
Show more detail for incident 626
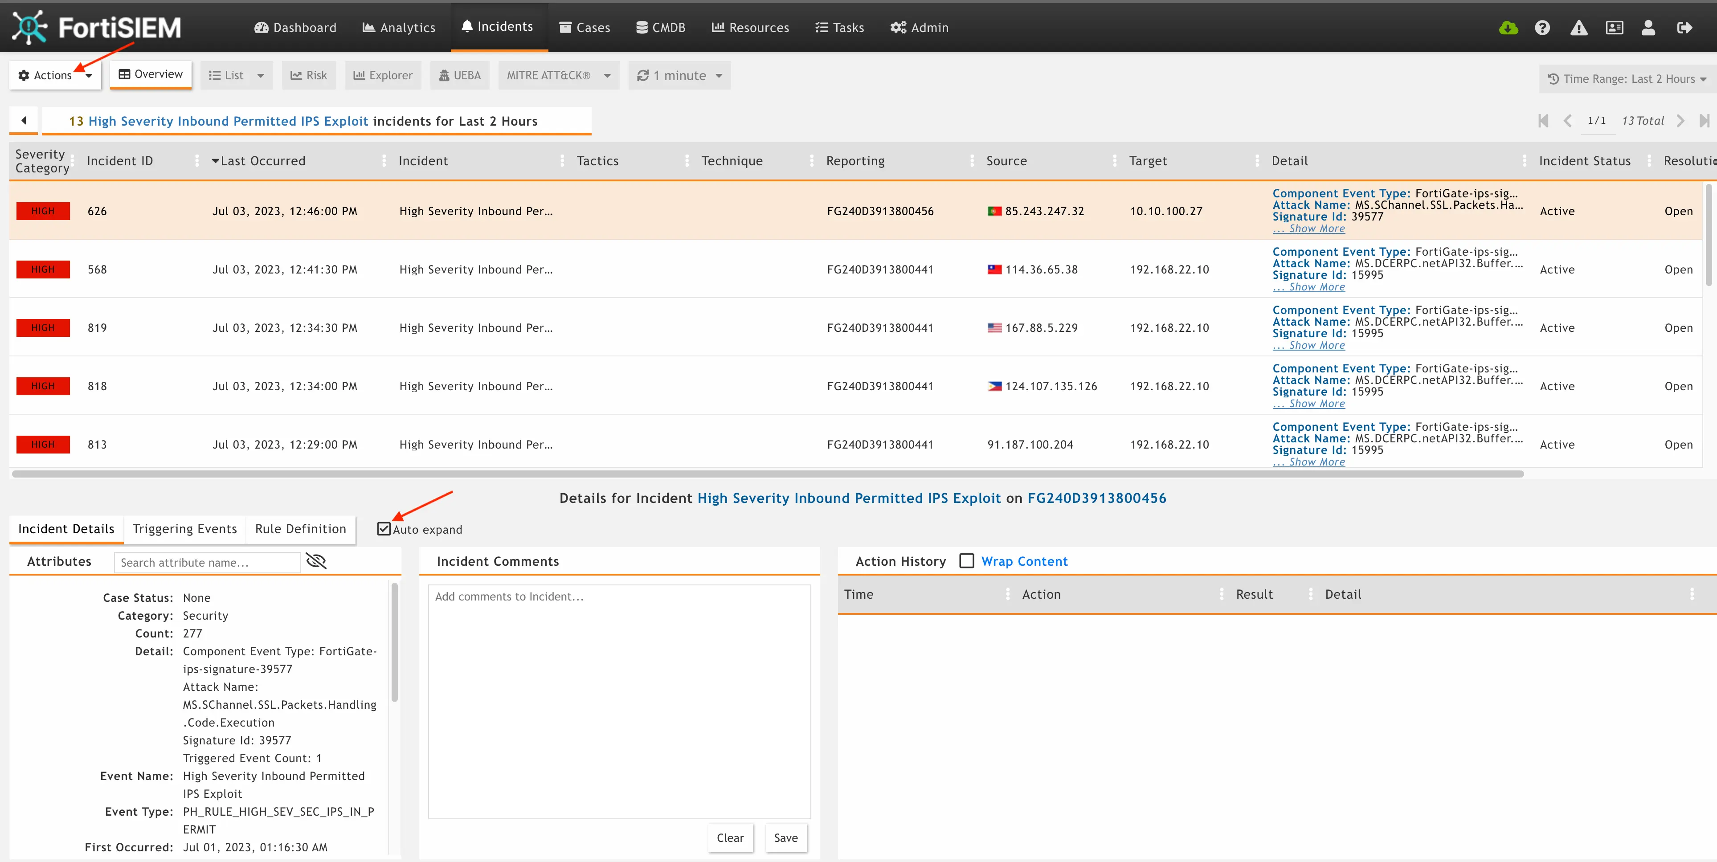(1309, 229)
